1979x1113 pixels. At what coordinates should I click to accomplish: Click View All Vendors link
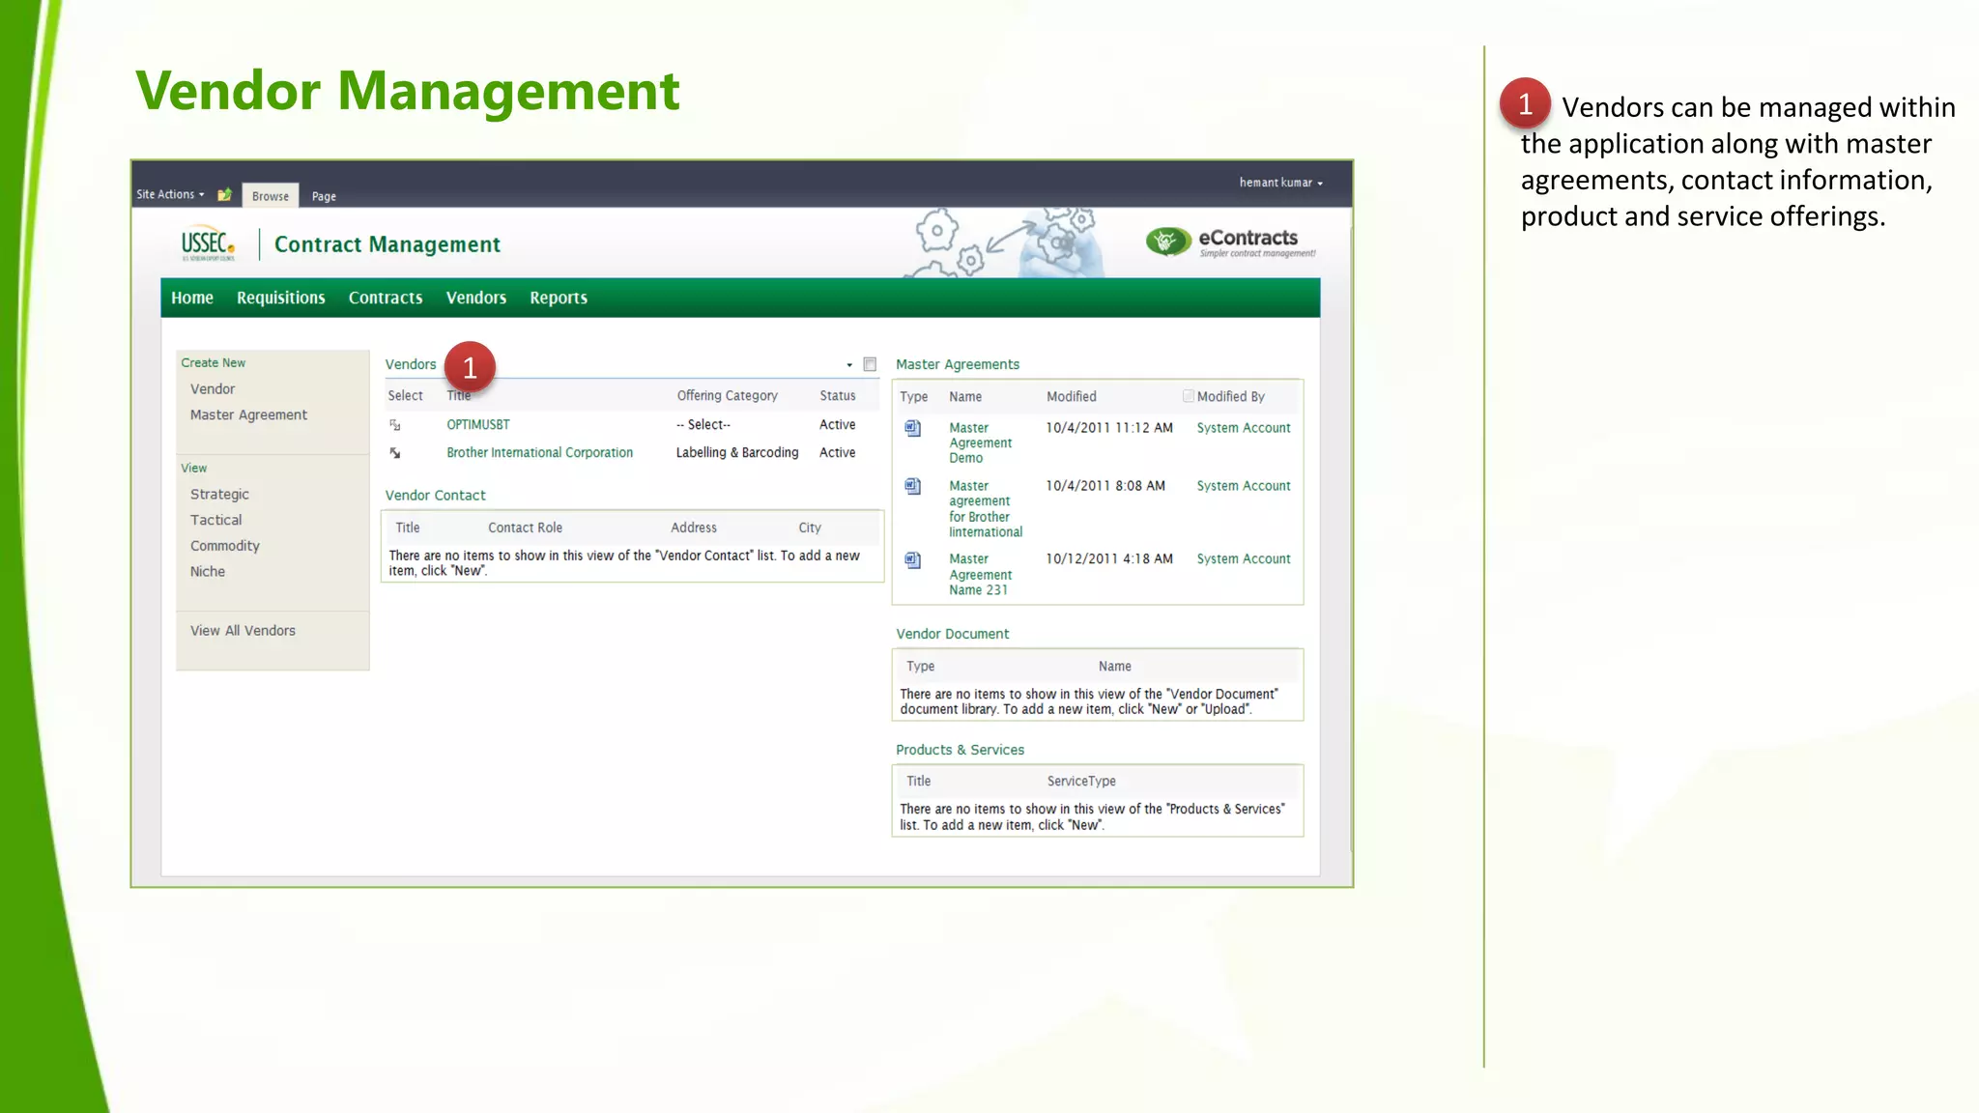[243, 631]
